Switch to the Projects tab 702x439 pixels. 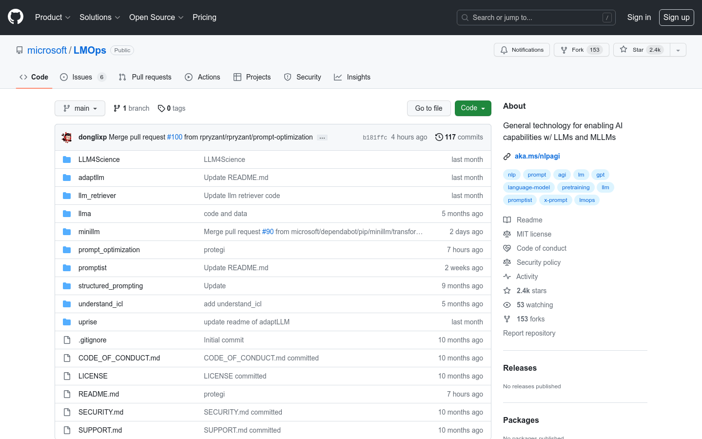point(252,77)
